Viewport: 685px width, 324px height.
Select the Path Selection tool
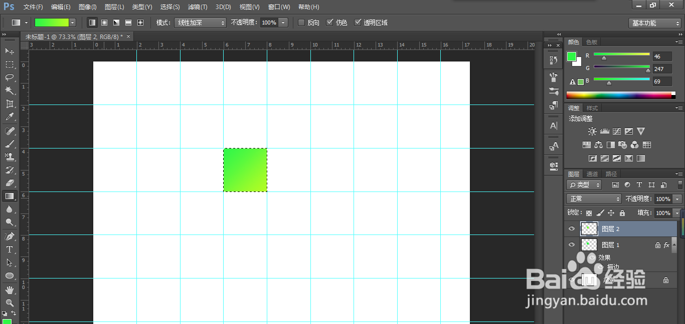tap(10, 262)
